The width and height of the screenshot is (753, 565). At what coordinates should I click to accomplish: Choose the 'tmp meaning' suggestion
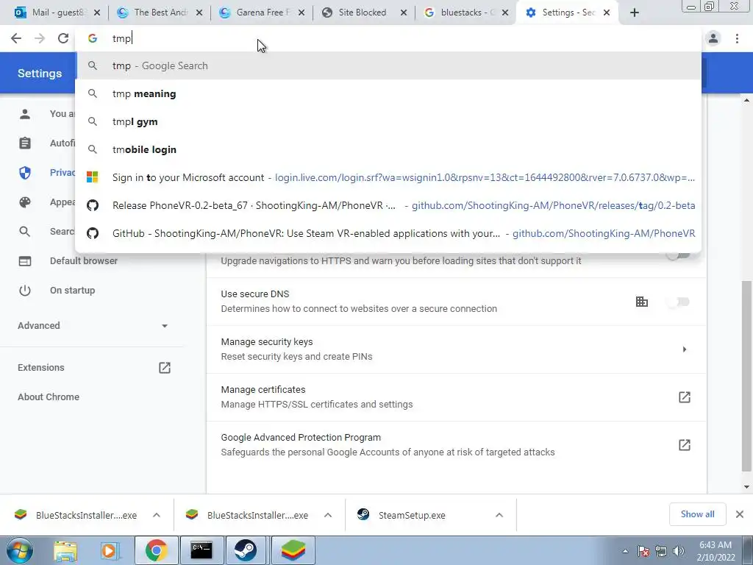pyautogui.click(x=388, y=93)
